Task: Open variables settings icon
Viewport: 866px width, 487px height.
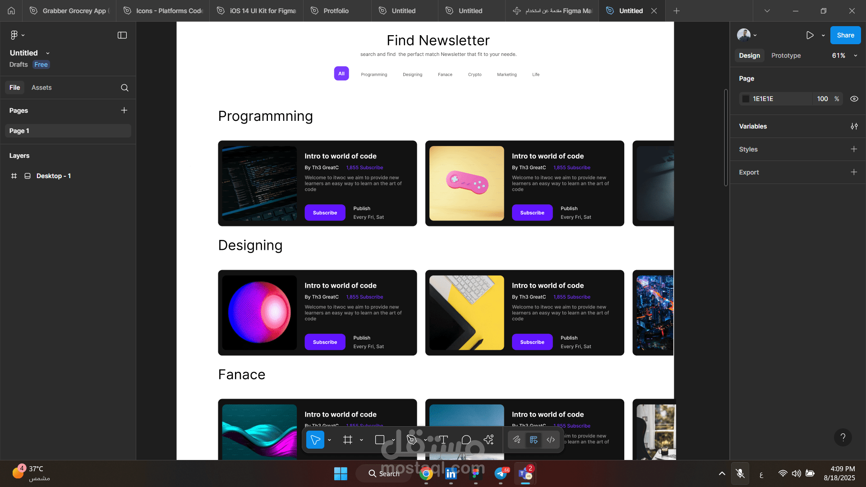Action: tap(854, 127)
